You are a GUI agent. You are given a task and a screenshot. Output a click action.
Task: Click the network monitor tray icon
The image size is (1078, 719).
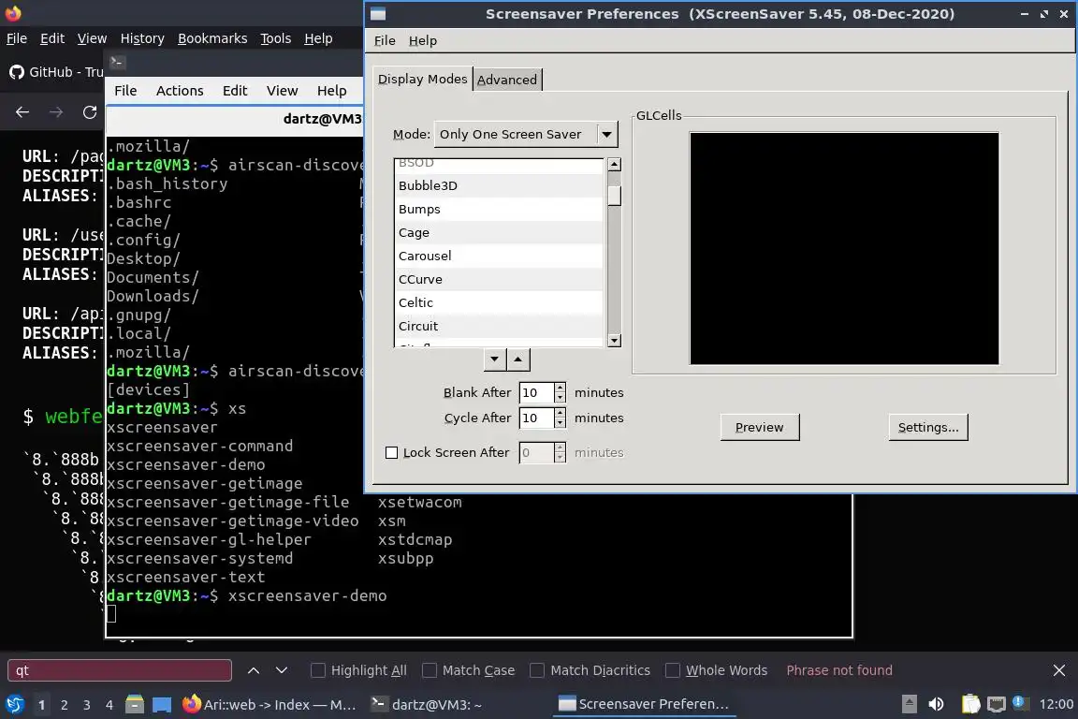point(997,704)
